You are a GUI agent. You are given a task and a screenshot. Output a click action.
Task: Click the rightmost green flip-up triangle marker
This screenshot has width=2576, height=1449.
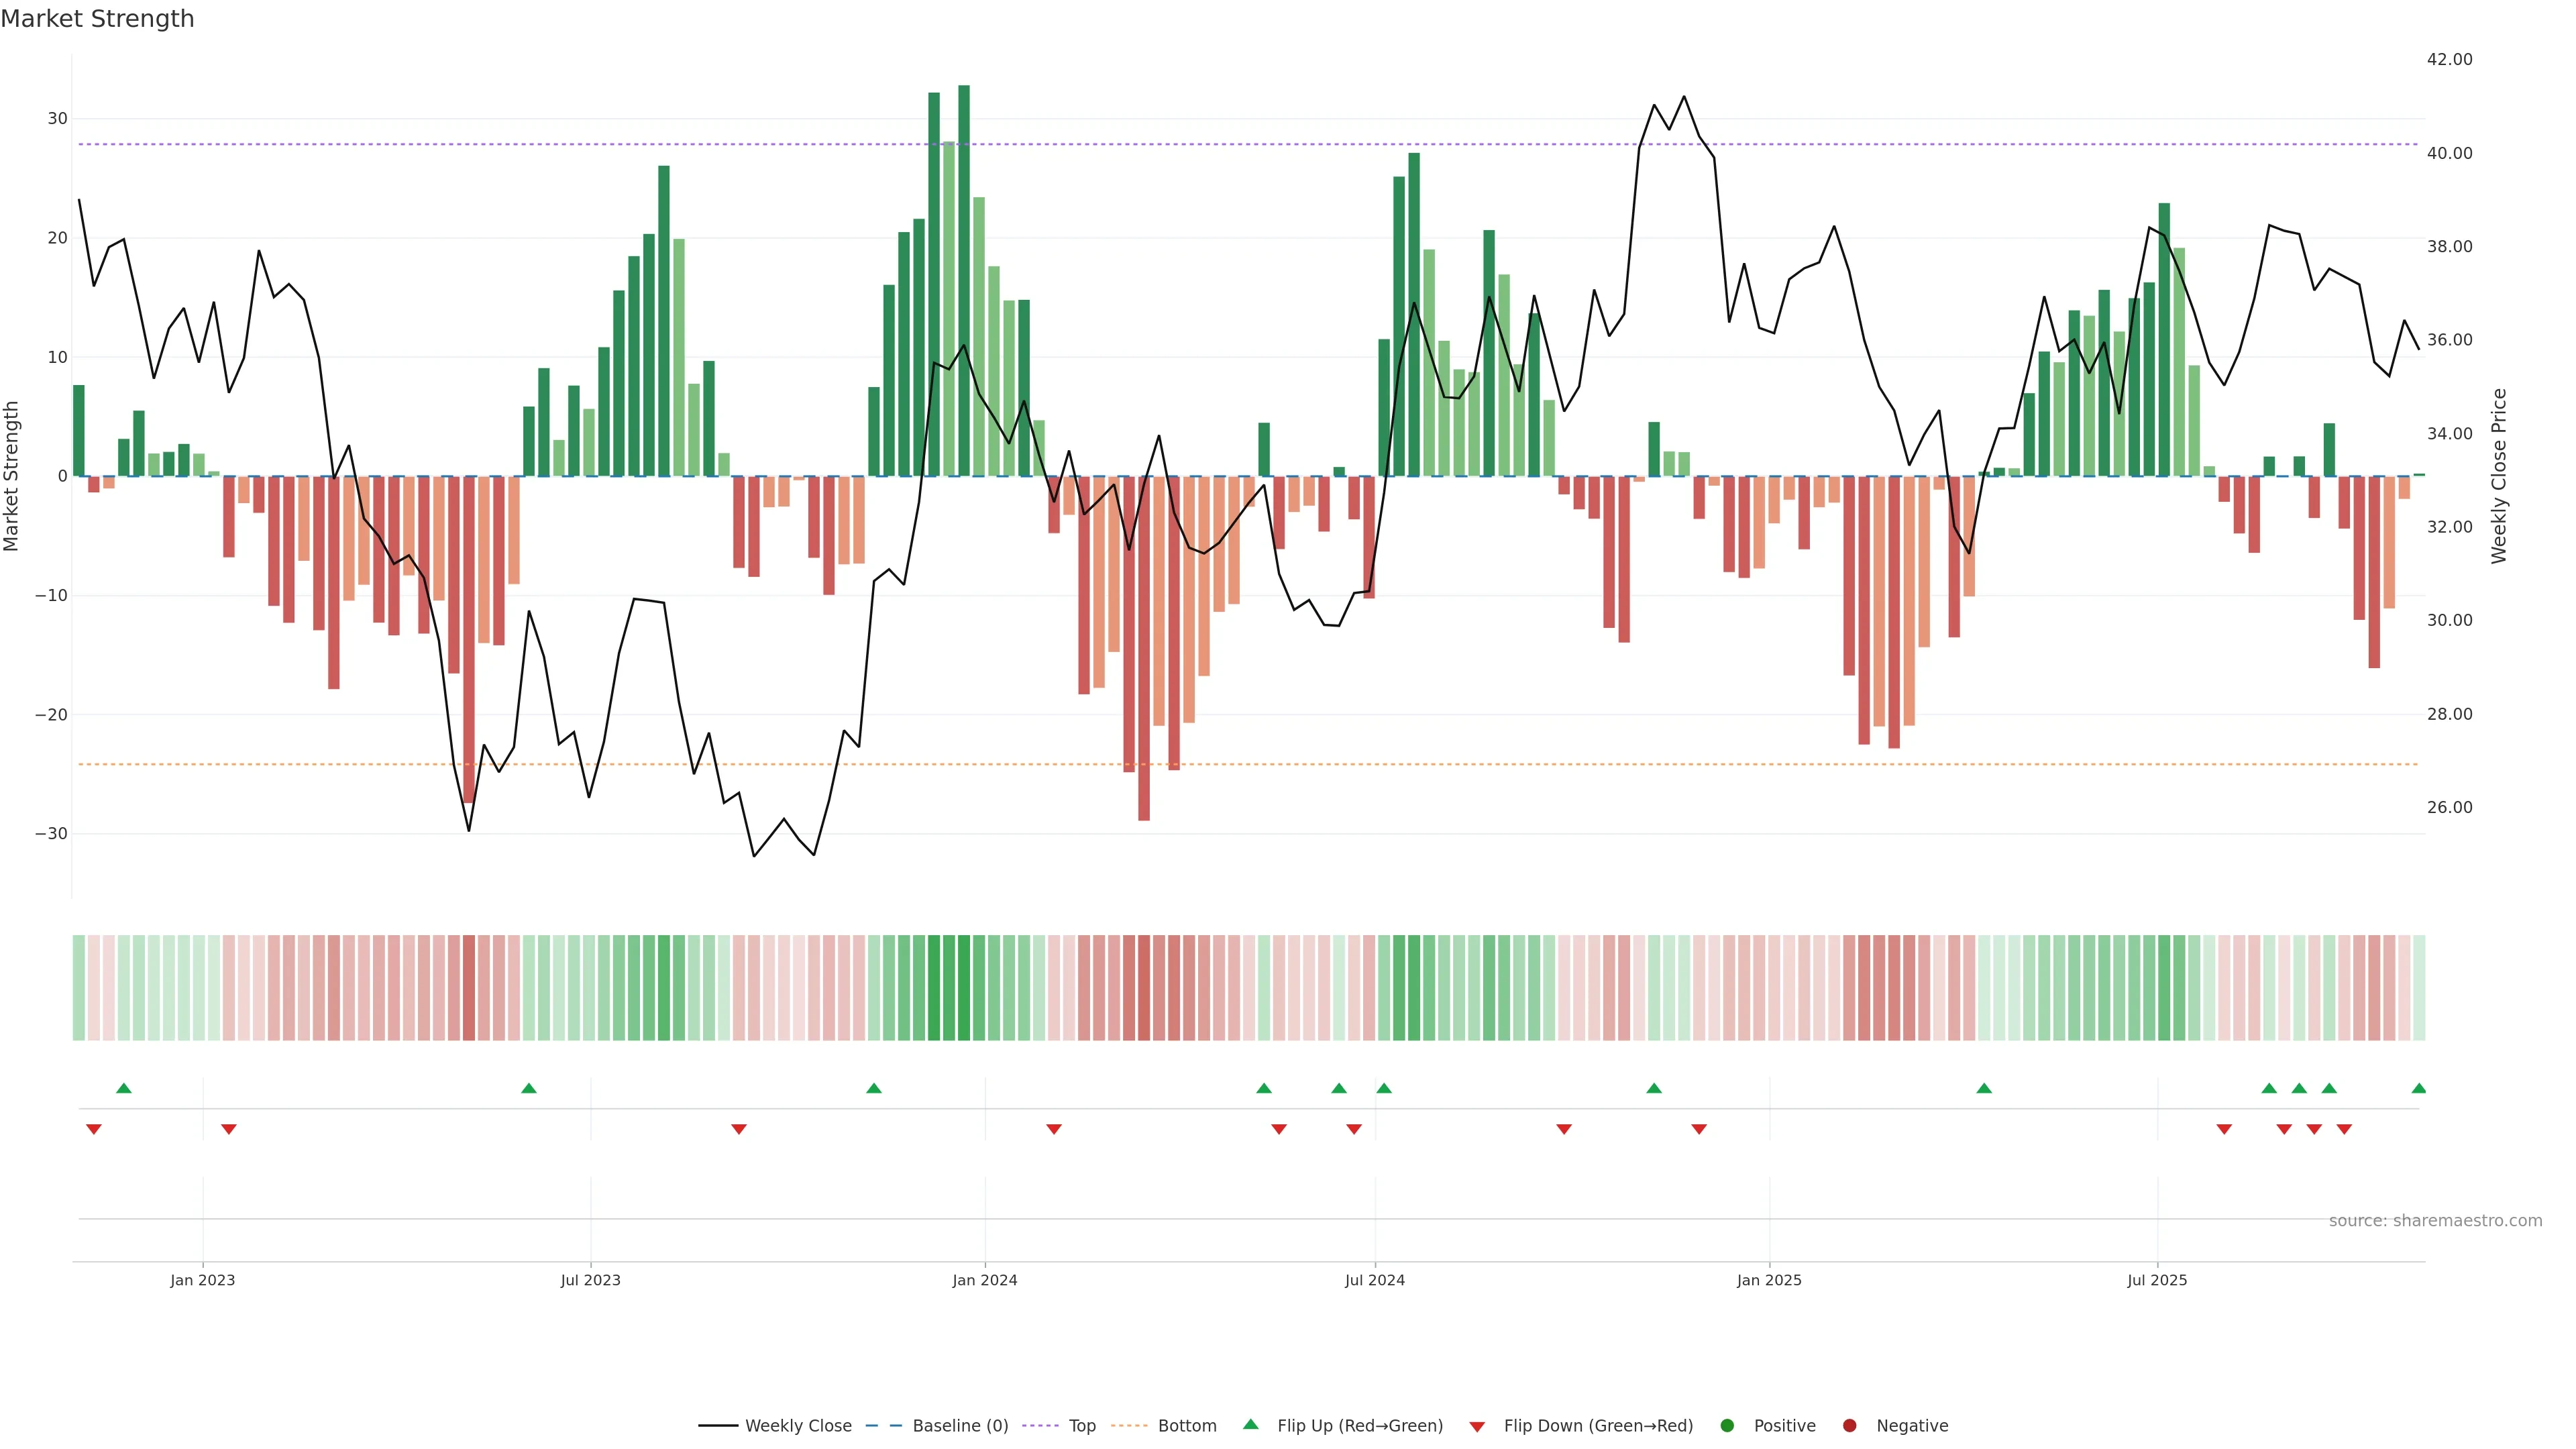click(2419, 1088)
